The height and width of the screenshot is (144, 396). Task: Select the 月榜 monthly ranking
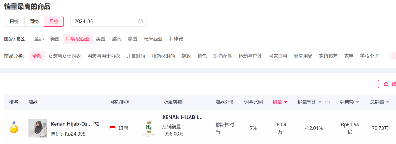click(54, 22)
